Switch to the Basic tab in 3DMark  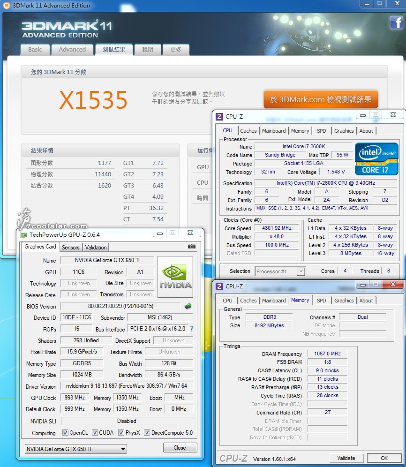tap(35, 50)
